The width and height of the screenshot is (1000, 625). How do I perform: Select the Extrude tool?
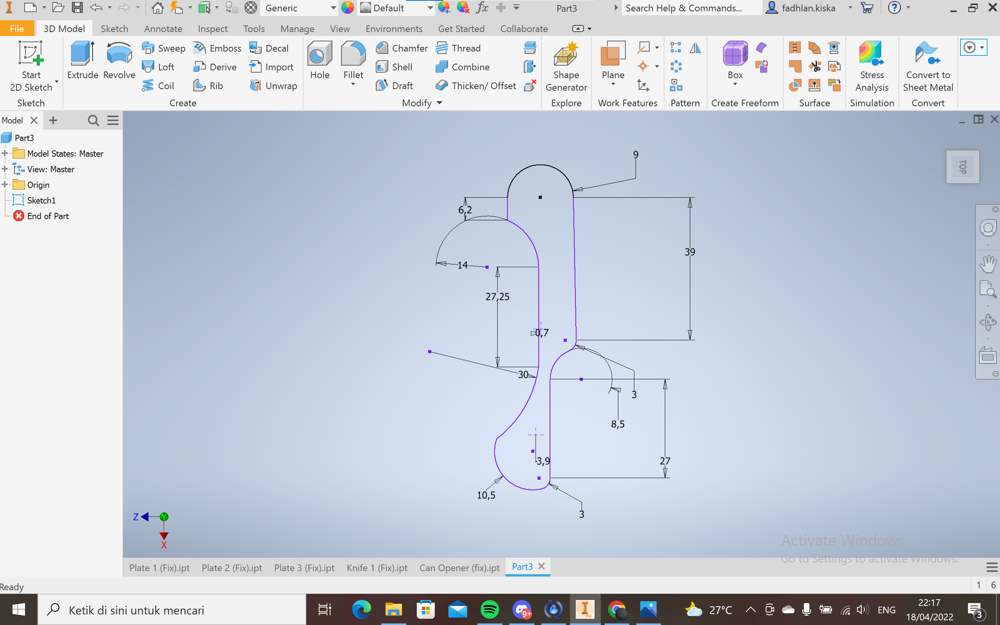[x=83, y=60]
